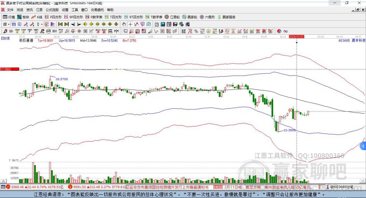Jump to last bar icon
This screenshot has width=366, height=198.
click(x=66, y=24)
